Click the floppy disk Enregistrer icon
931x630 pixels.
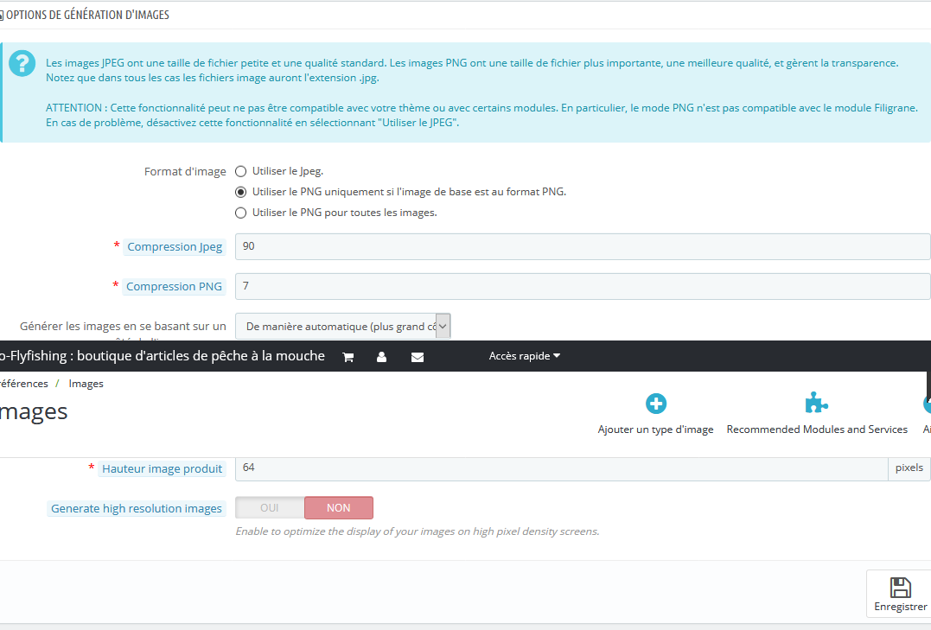900,588
